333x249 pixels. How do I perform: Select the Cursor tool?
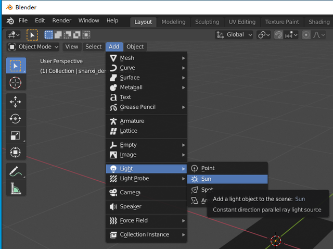coord(16,83)
